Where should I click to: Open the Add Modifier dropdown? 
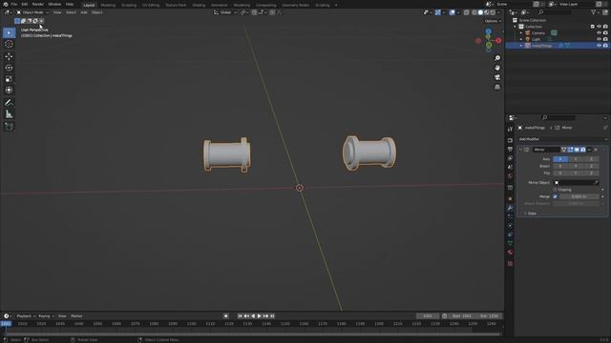pyautogui.click(x=562, y=139)
